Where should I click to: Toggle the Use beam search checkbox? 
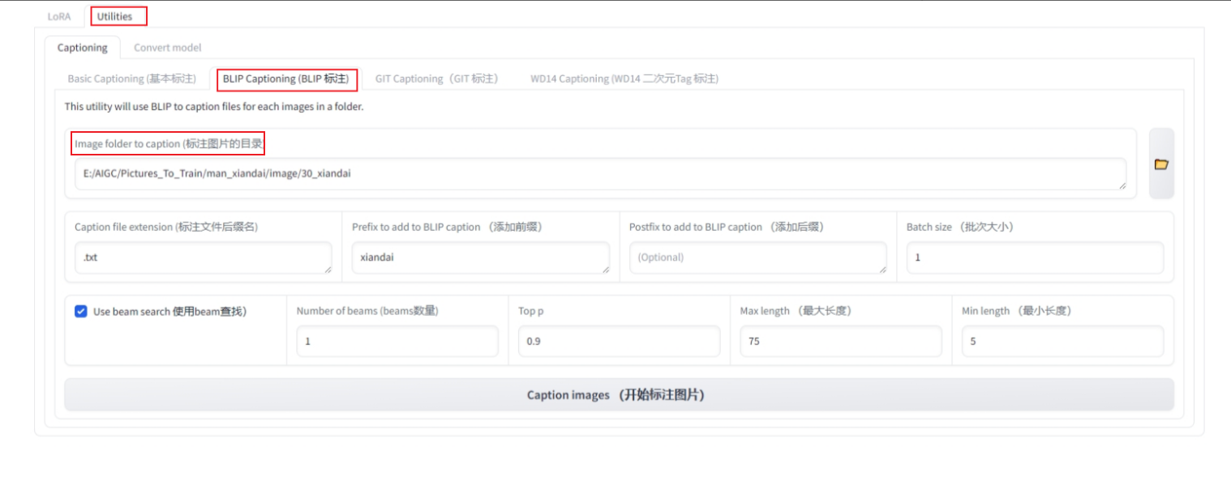point(81,312)
